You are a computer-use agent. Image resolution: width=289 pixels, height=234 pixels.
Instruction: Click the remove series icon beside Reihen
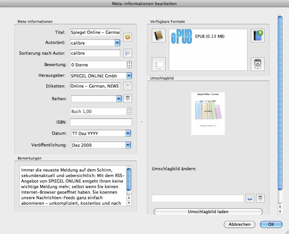click(128, 98)
